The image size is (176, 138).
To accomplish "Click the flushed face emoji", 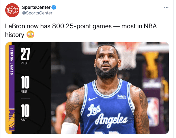I will point(30,34).
